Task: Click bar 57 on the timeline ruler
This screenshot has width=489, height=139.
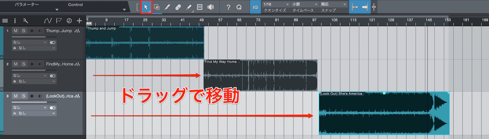Action: pos(220,20)
